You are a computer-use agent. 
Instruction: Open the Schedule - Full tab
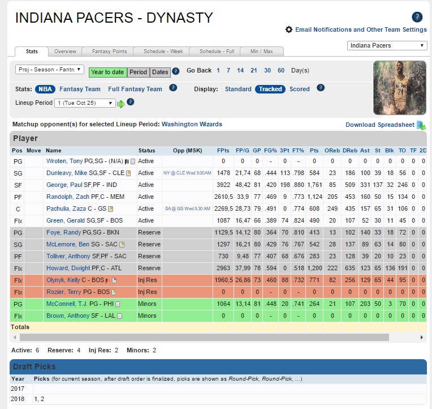tap(217, 52)
